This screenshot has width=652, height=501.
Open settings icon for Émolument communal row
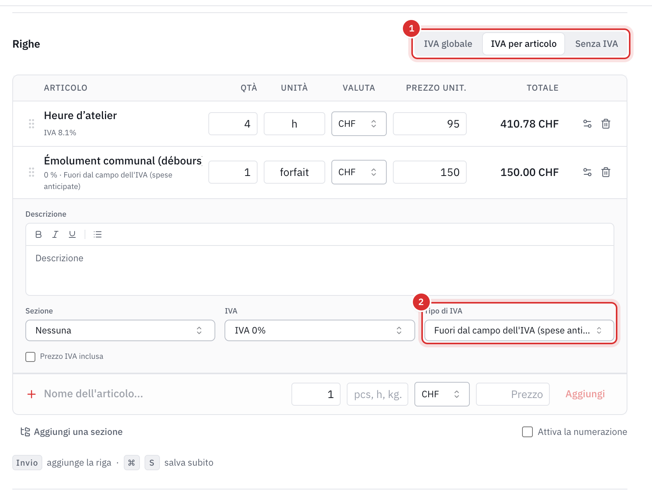(587, 172)
